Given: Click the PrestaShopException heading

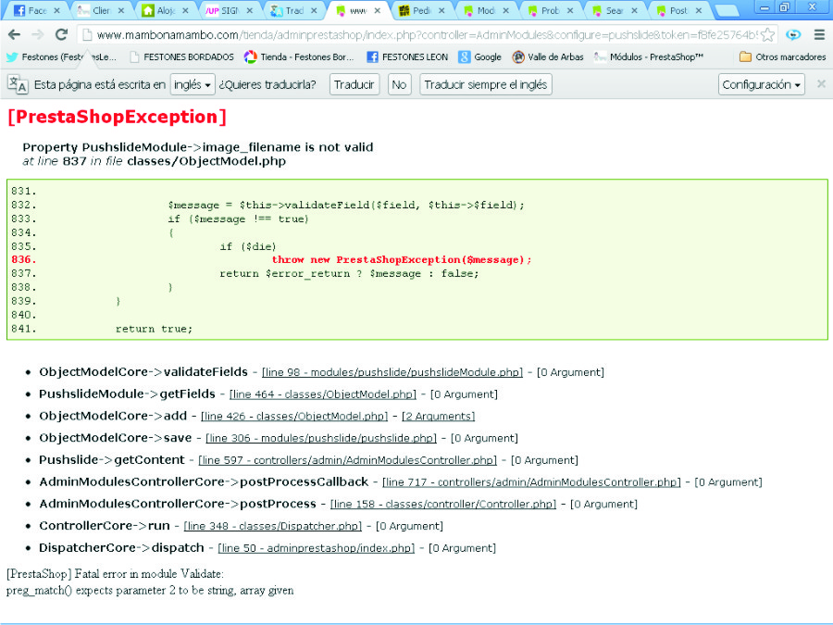Looking at the screenshot, I should (x=118, y=117).
